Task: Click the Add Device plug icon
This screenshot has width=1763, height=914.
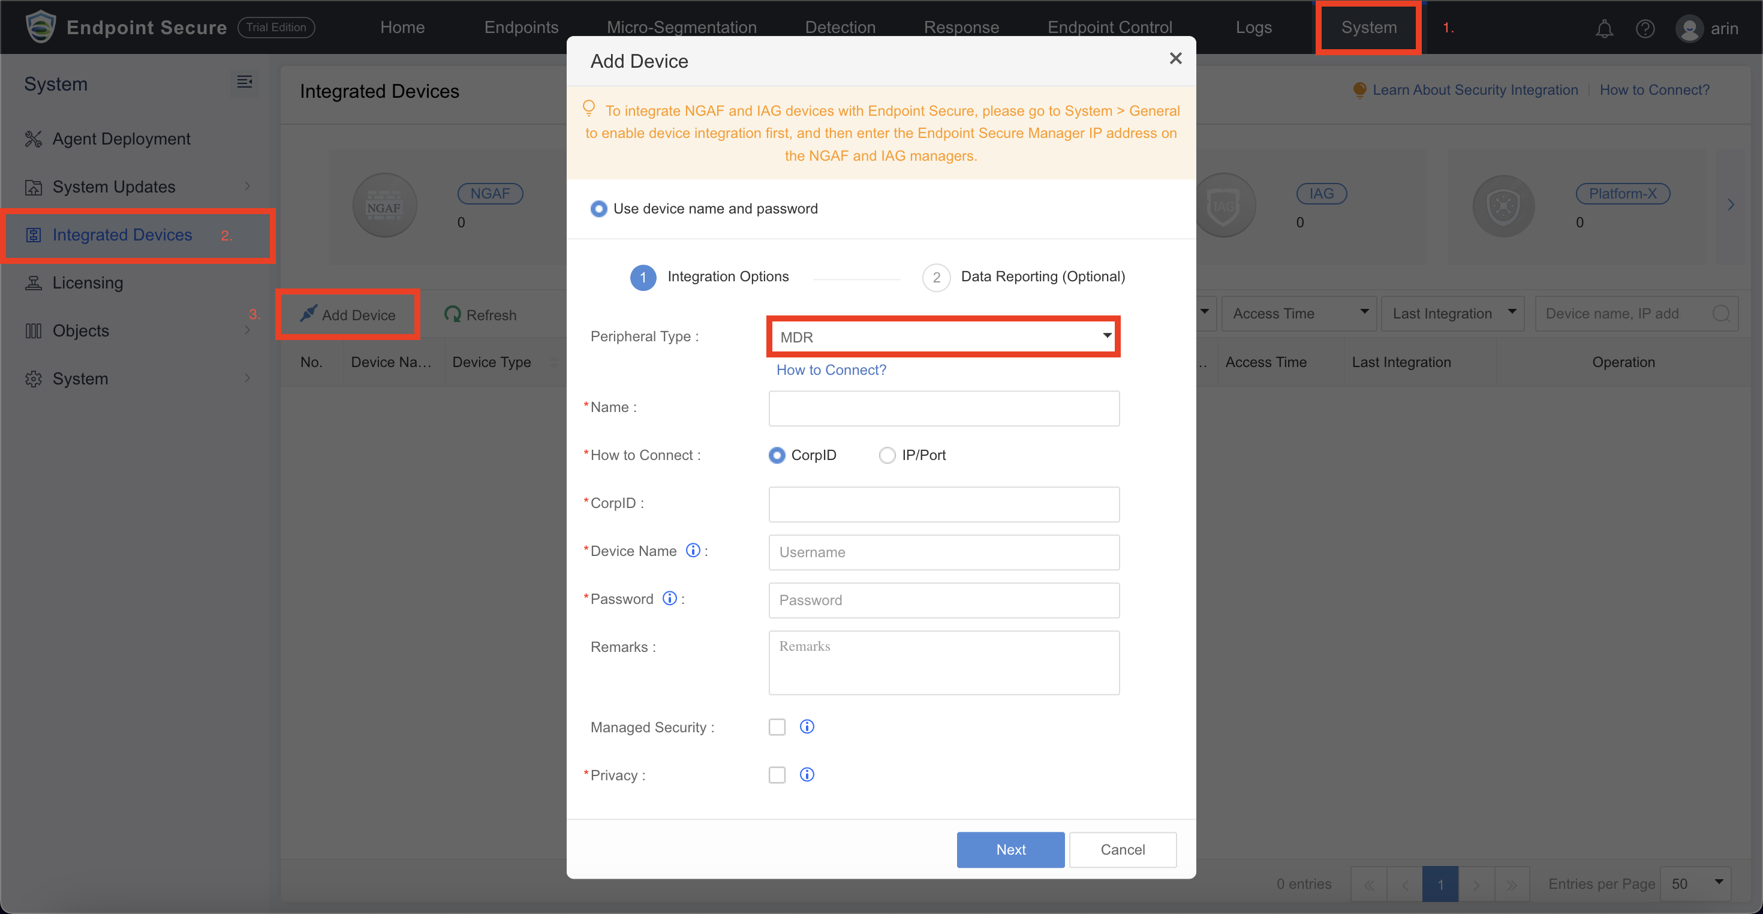Action: pyautogui.click(x=308, y=314)
